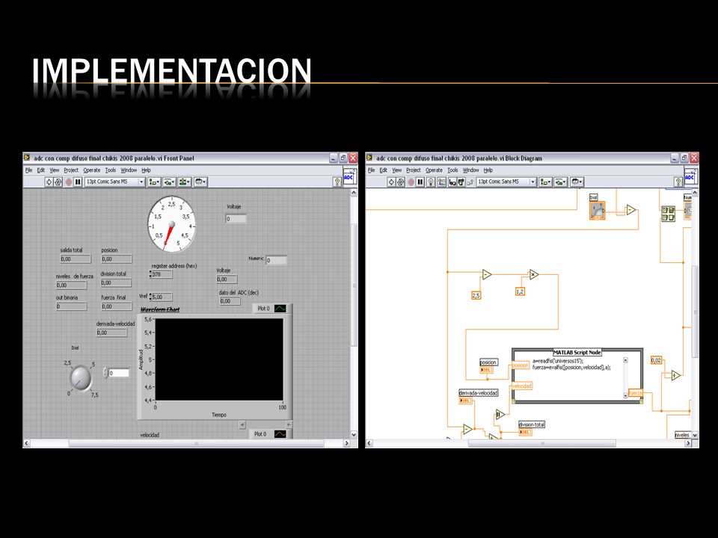The height and width of the screenshot is (538, 718).
Task: Open Align Objects menu in the Block Diagram toolbar
Action: tap(545, 182)
